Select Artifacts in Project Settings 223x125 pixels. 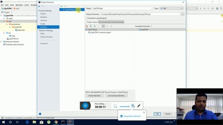tap(48, 27)
